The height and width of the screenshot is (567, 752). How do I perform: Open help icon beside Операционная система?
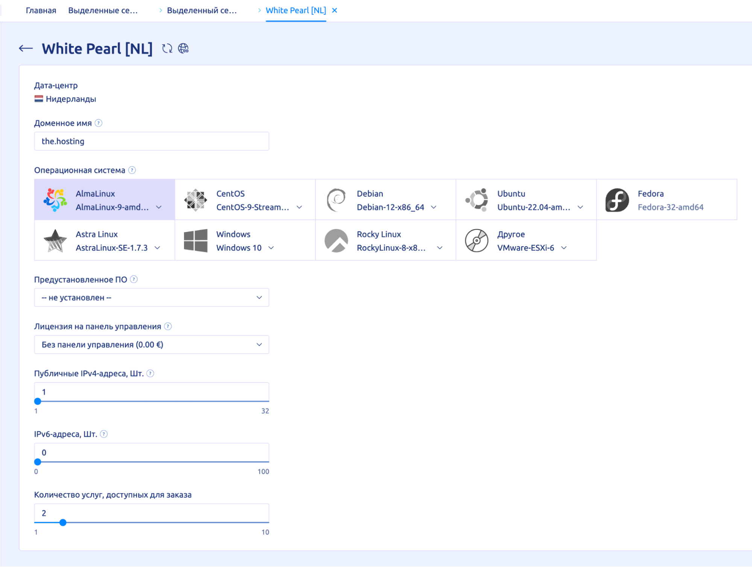(x=132, y=170)
